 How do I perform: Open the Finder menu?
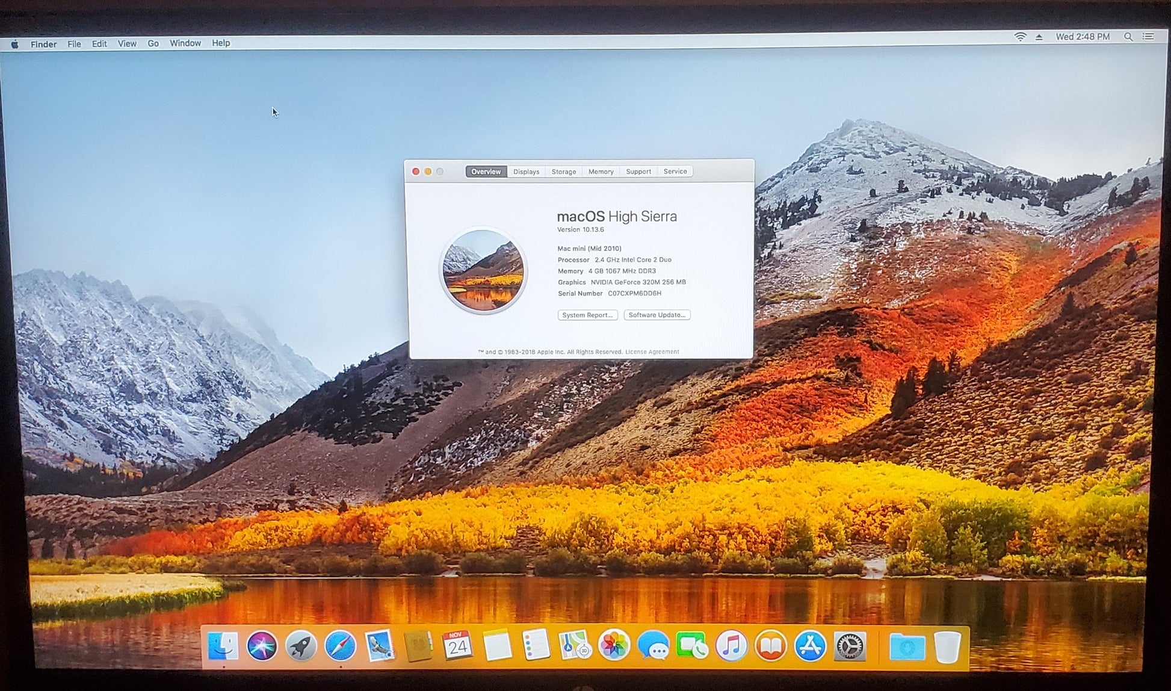(43, 44)
